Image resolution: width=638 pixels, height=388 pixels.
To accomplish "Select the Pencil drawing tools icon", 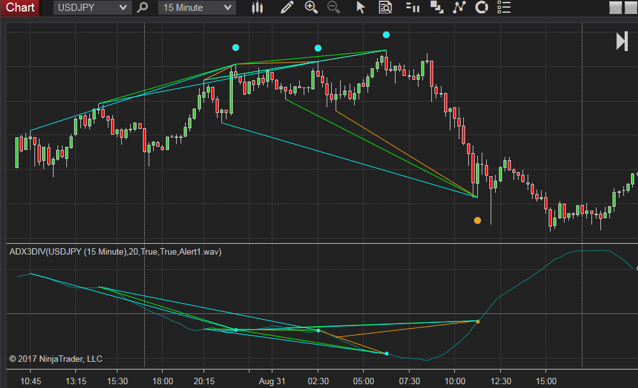I will (x=286, y=8).
